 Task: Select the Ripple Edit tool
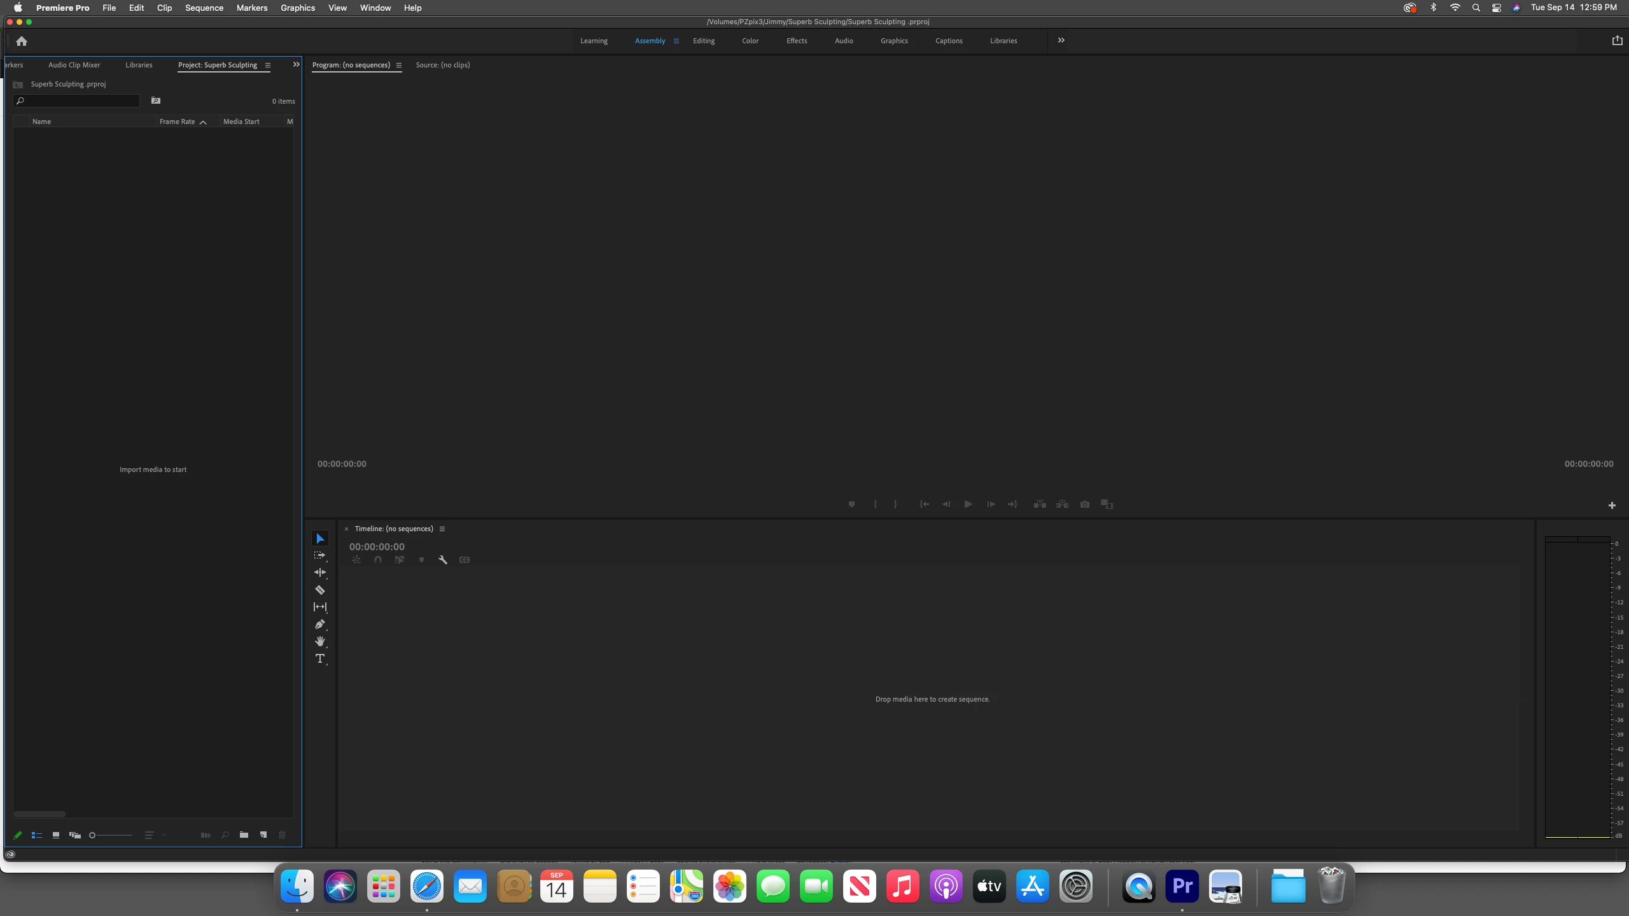[x=320, y=572]
